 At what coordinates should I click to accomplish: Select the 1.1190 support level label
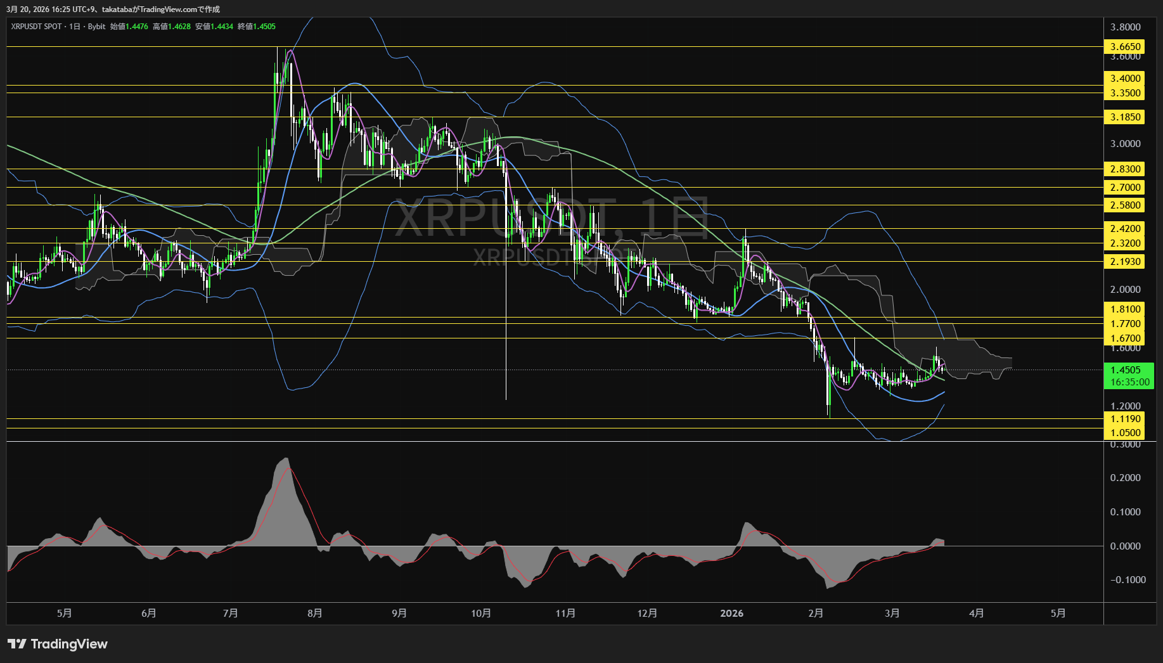[x=1125, y=419]
